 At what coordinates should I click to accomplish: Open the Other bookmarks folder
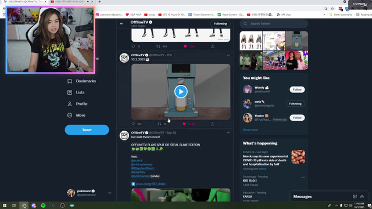coord(341,15)
